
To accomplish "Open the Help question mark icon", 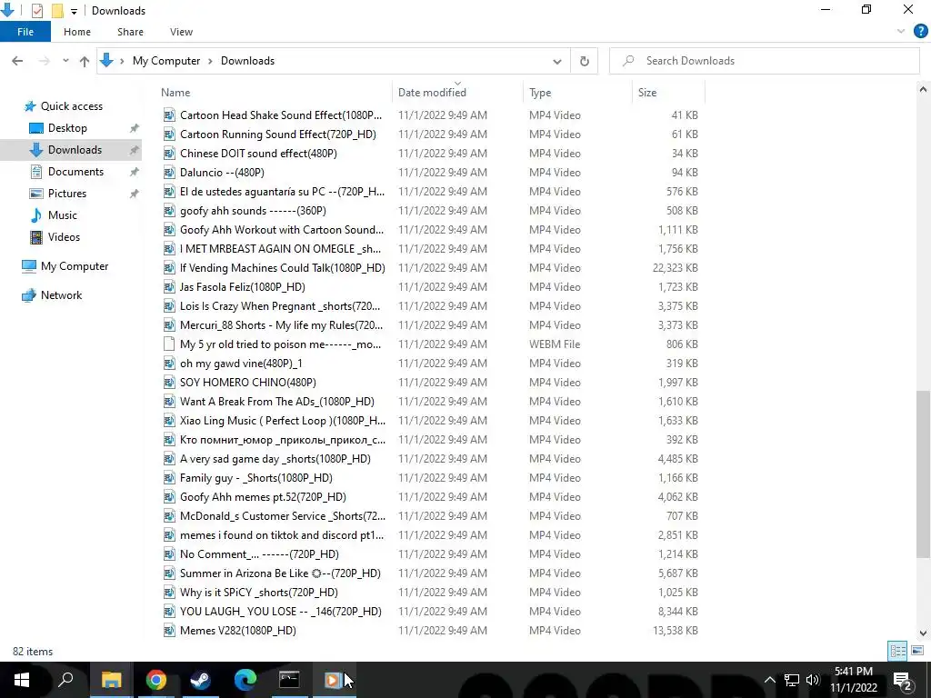I will point(920,32).
